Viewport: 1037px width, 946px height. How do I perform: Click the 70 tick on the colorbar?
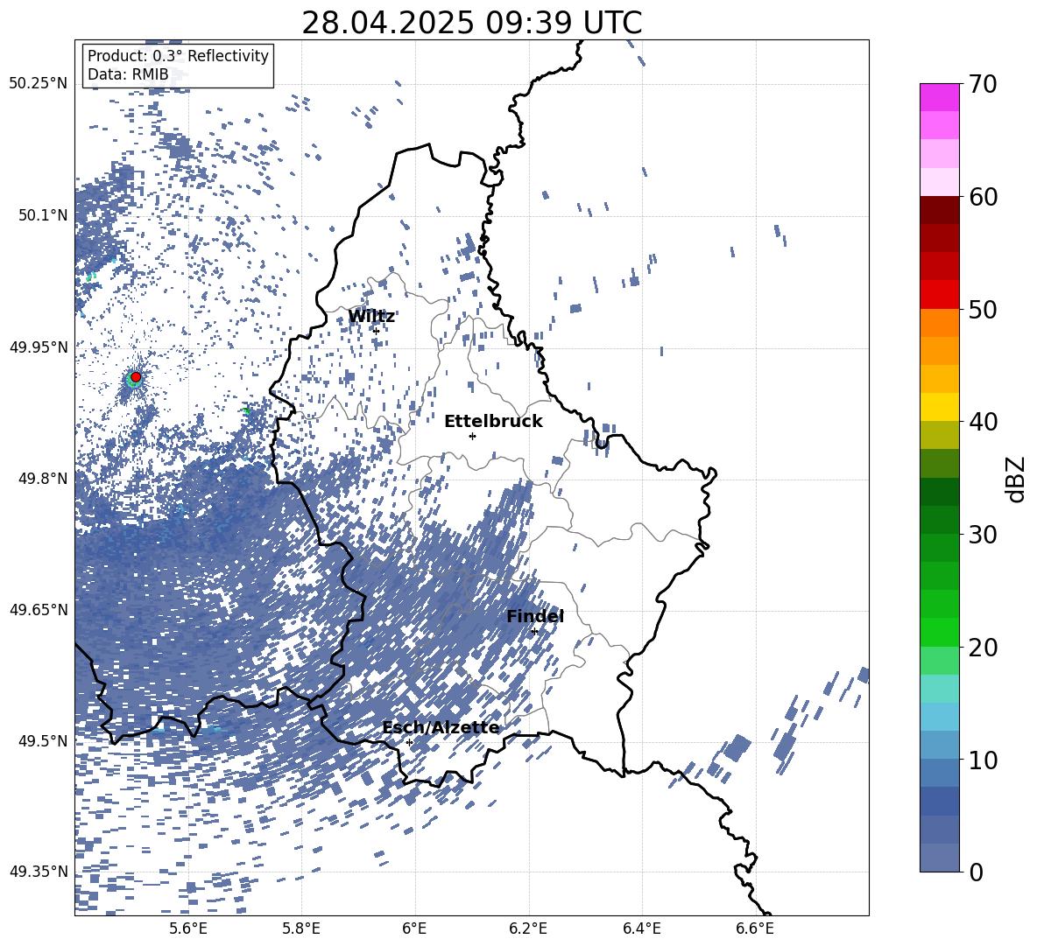pyautogui.click(x=983, y=84)
